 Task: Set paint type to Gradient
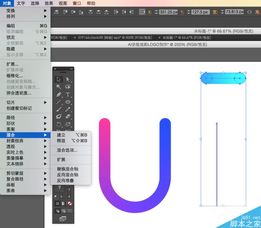pos(64,204)
